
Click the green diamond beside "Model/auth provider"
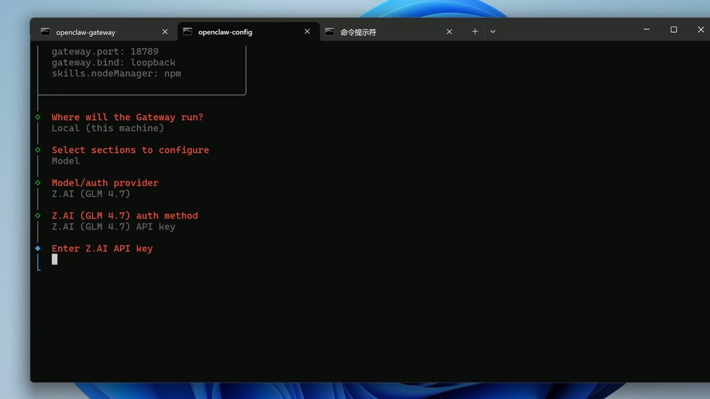pos(38,182)
